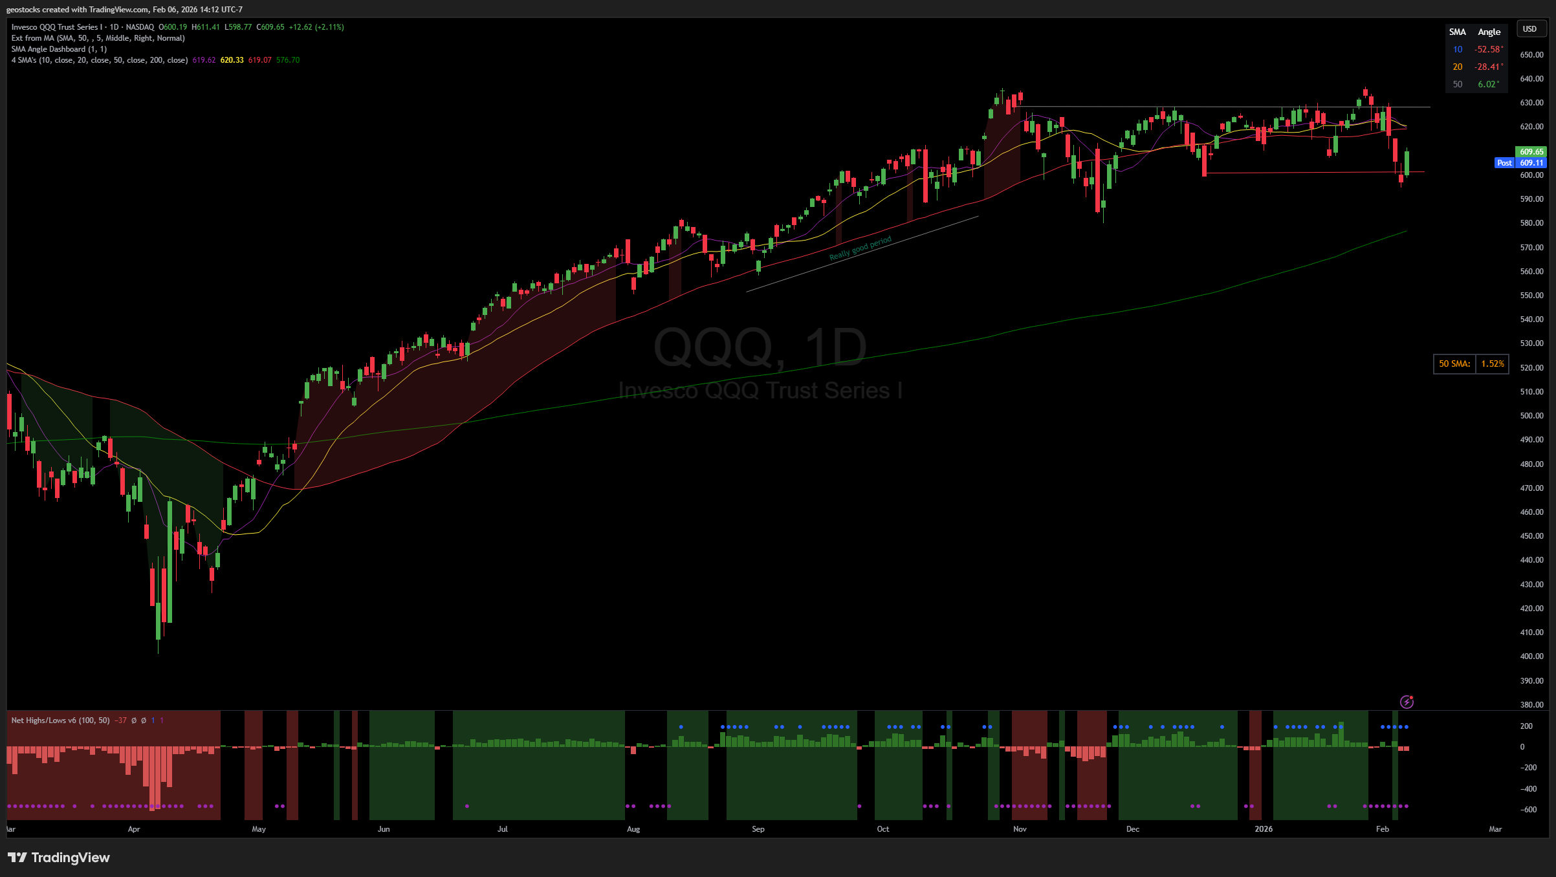
Task: Select the Ext from MA indicator legend
Action: pos(98,38)
